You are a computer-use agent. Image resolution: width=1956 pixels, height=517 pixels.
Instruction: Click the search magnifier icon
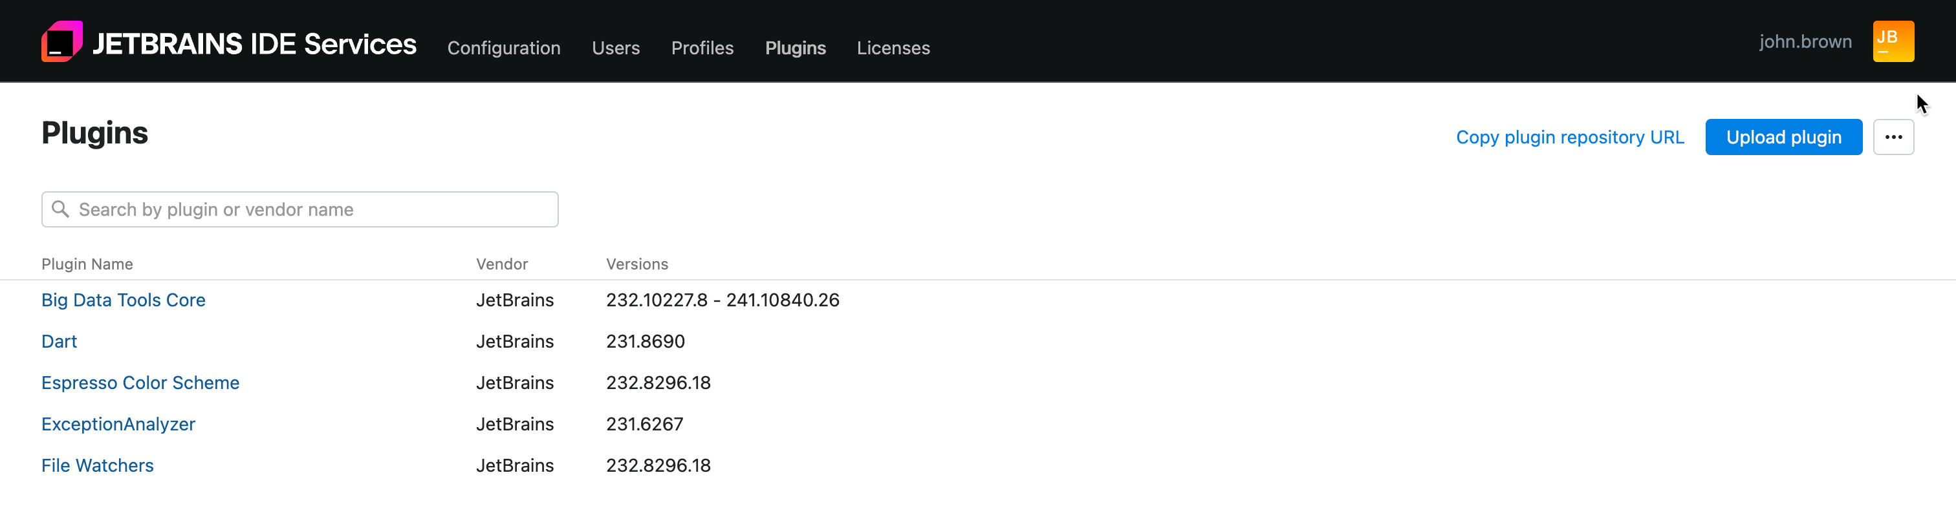tap(60, 209)
